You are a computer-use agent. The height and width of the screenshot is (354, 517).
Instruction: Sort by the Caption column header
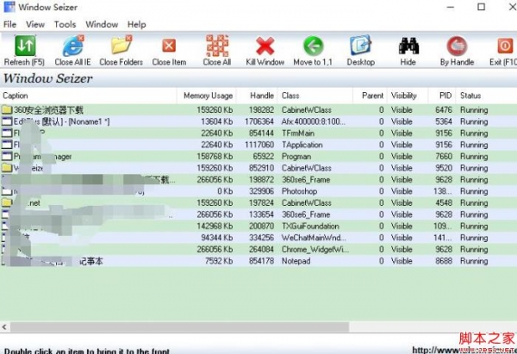(89, 96)
